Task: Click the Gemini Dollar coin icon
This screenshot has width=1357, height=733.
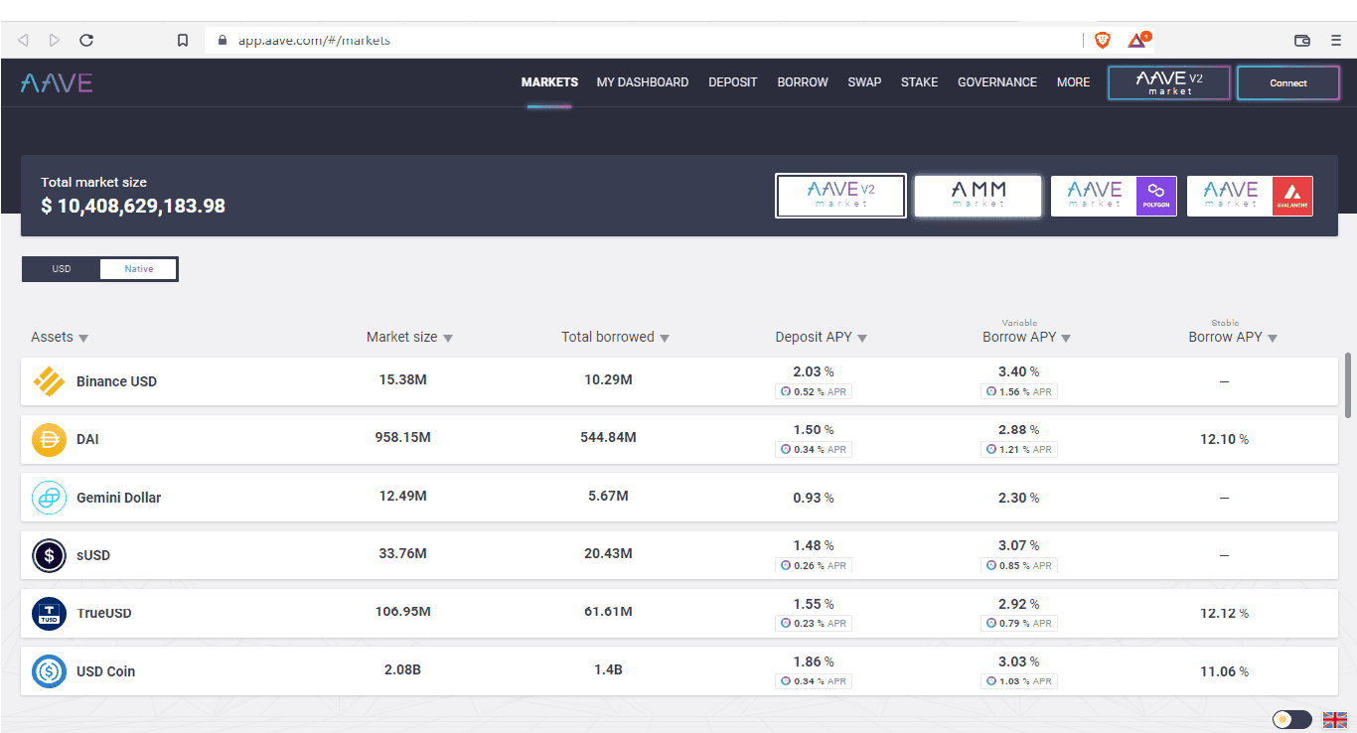Action: [49, 498]
